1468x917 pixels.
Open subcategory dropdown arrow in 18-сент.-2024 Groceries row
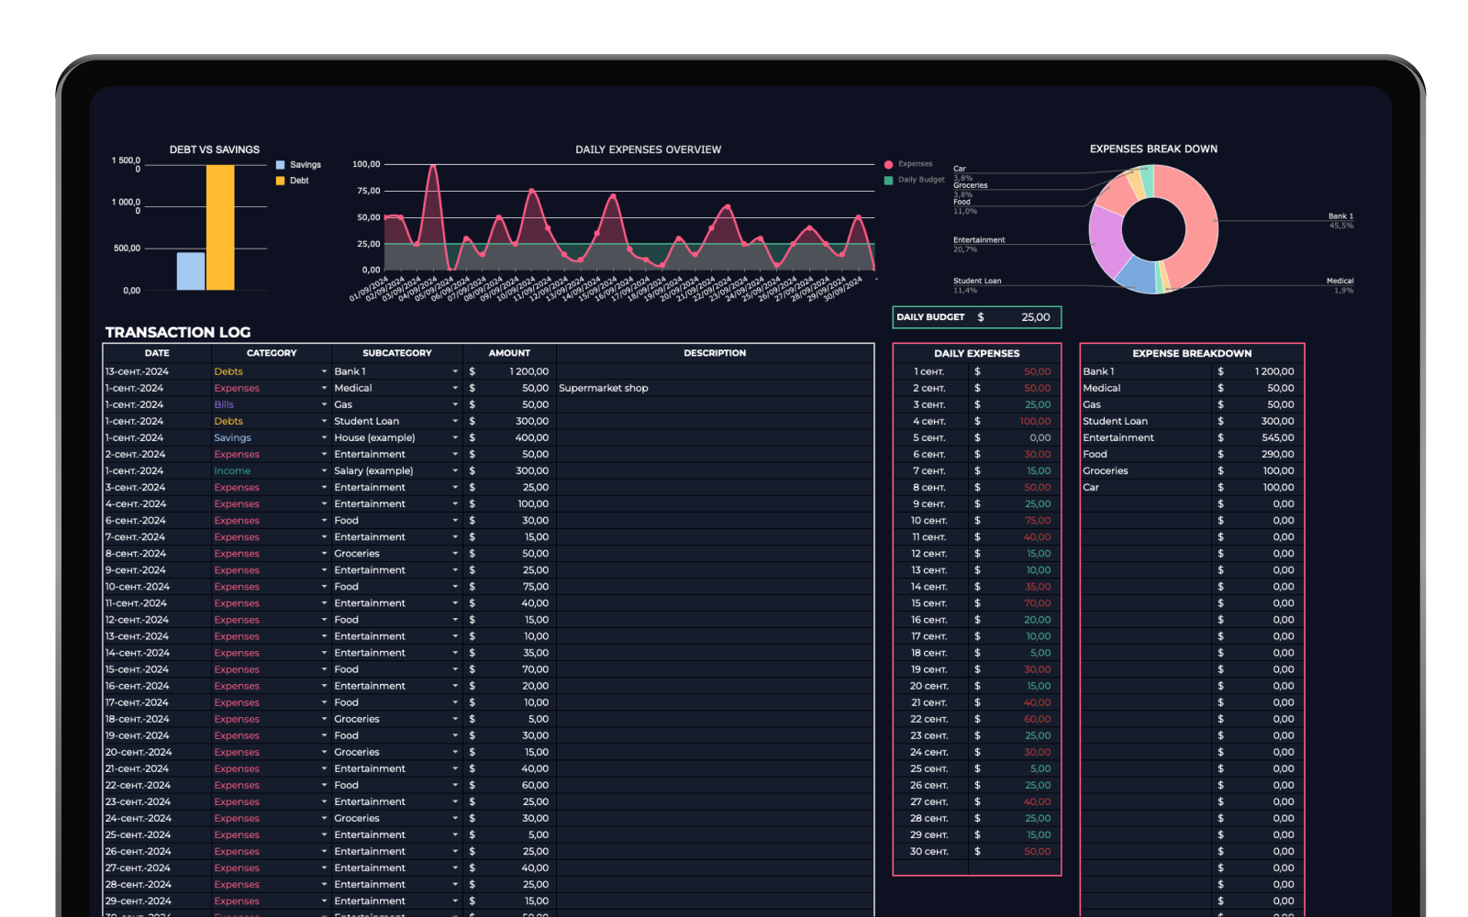coord(455,719)
